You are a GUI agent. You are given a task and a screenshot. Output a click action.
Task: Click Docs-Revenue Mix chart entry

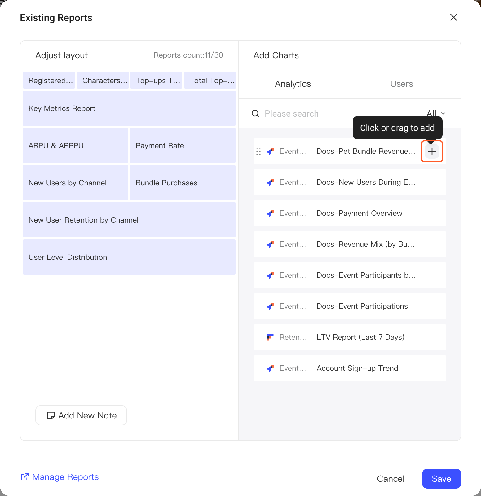(x=350, y=244)
